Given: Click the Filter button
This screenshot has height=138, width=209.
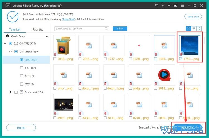Looking at the screenshot, I should pos(120,29).
